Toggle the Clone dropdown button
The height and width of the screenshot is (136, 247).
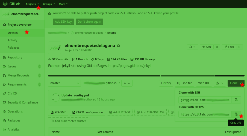[x=236, y=83]
